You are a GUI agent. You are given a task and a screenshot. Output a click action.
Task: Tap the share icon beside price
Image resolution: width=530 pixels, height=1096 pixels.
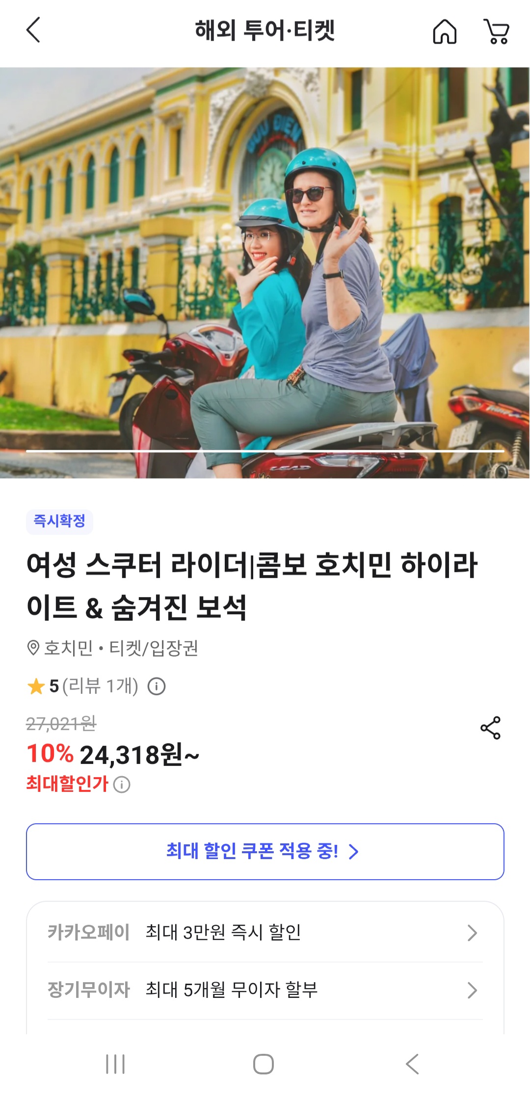(x=490, y=728)
